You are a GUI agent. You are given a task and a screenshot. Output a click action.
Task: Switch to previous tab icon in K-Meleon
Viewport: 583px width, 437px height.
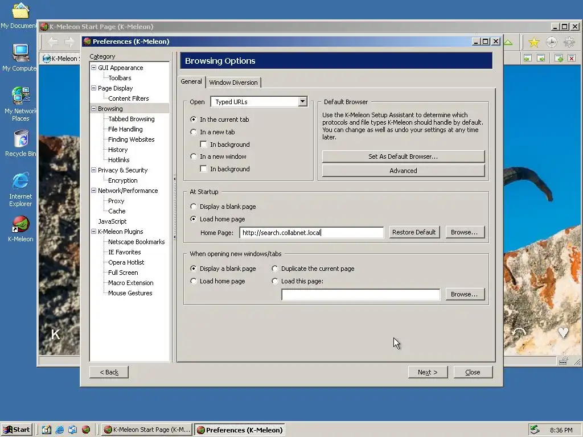point(528,58)
